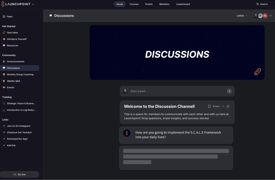Click the plus icon in Start a post

point(229,91)
